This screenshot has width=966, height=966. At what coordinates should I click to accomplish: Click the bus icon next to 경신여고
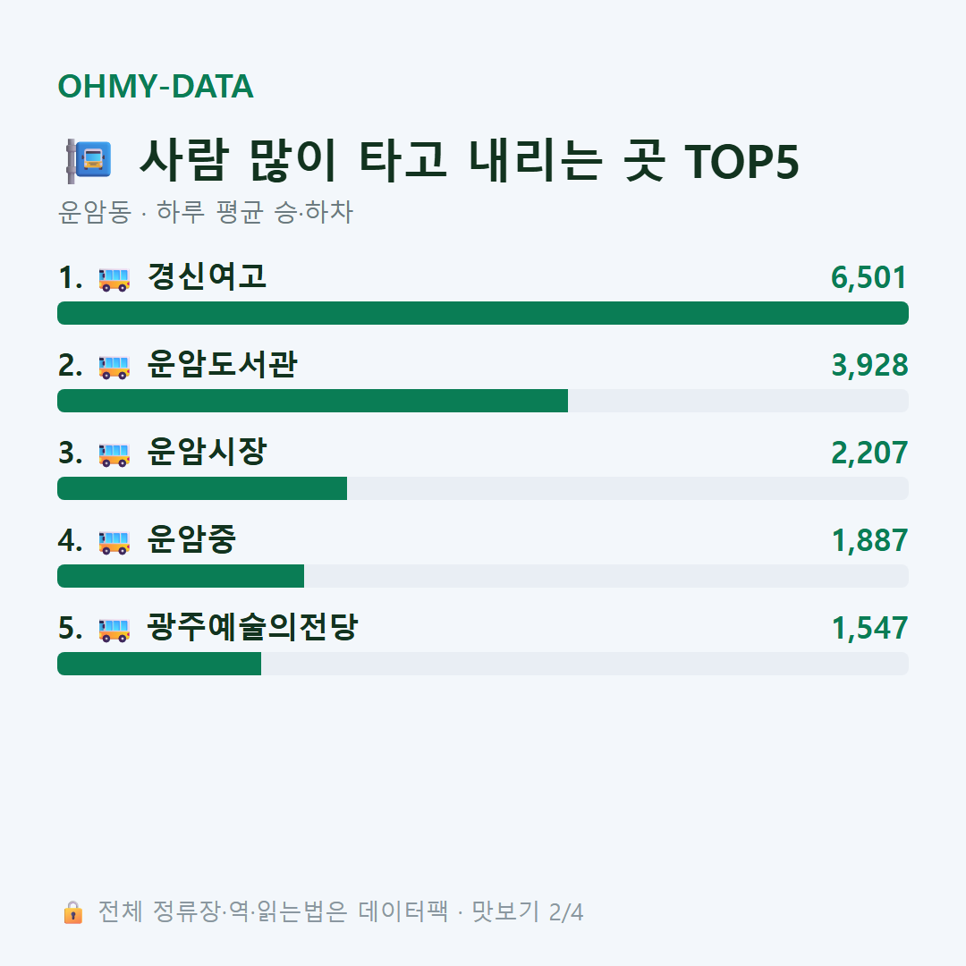[x=114, y=280]
